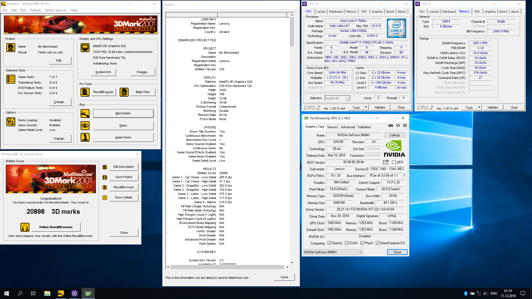Switch to the SPD tab in the right CPU-Z window
Viewport: 532px width, 299px height.
(477, 12)
